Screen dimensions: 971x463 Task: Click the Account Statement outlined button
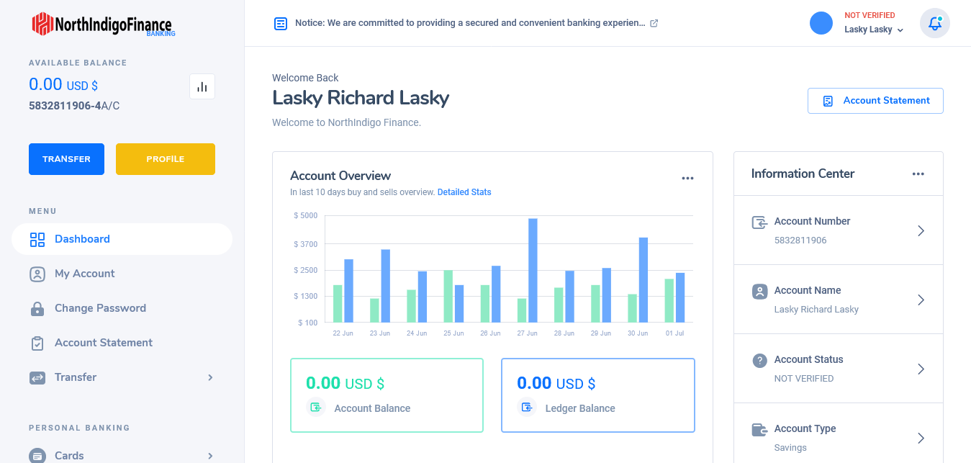[875, 101]
